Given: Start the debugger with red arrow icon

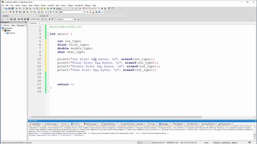Looking at the screenshot, I should [80, 8].
